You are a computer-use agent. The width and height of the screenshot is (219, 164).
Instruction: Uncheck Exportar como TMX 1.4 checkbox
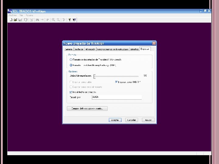(116, 82)
